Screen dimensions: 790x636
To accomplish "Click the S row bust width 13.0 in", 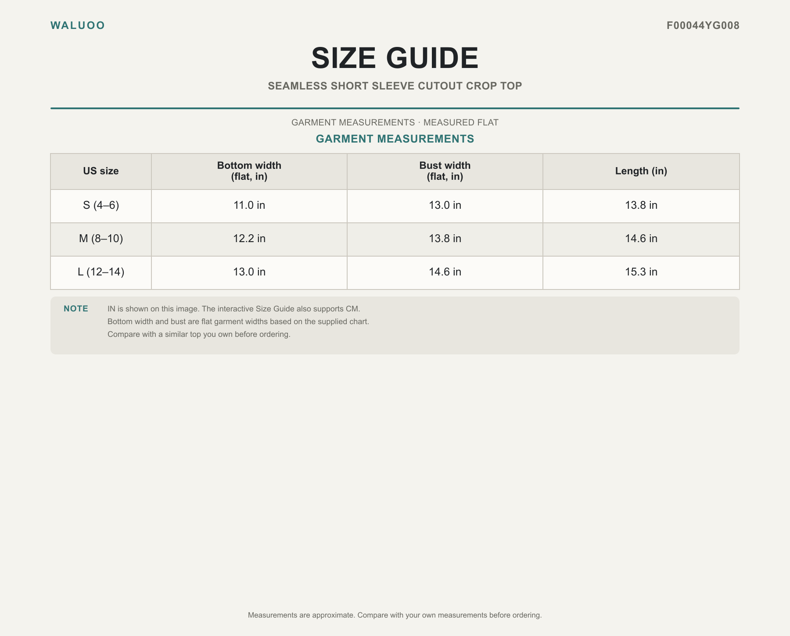I will [445, 206].
